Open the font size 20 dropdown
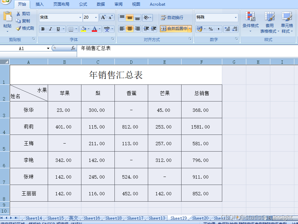298x224 pixels. (x=96, y=17)
